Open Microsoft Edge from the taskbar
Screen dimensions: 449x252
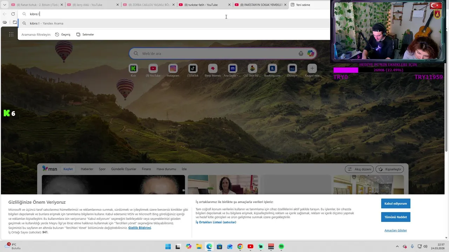point(209,246)
